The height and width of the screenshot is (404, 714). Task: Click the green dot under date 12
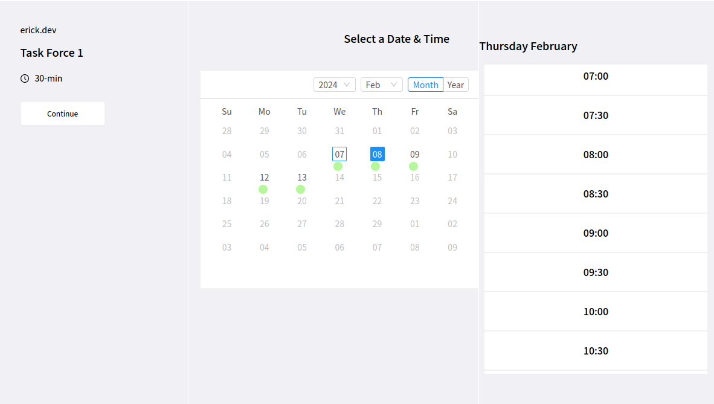coord(263,189)
